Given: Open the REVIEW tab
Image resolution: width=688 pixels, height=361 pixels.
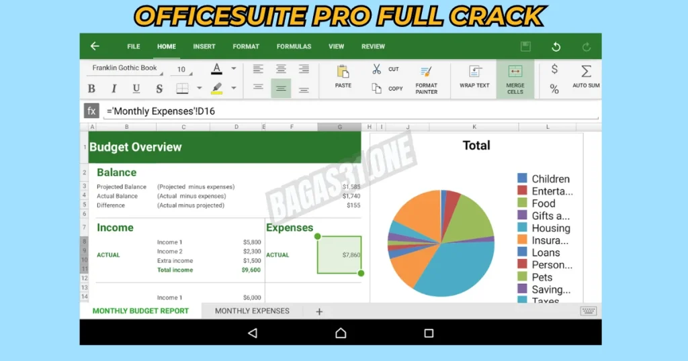Looking at the screenshot, I should (x=373, y=46).
